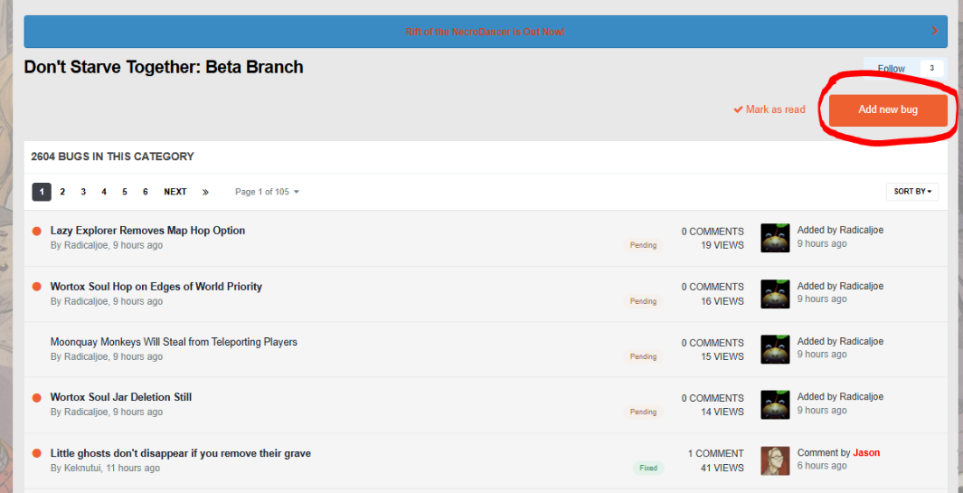The width and height of the screenshot is (963, 493).
Task: Click unread dot for Lazy Explorer bug
Action: point(36,232)
